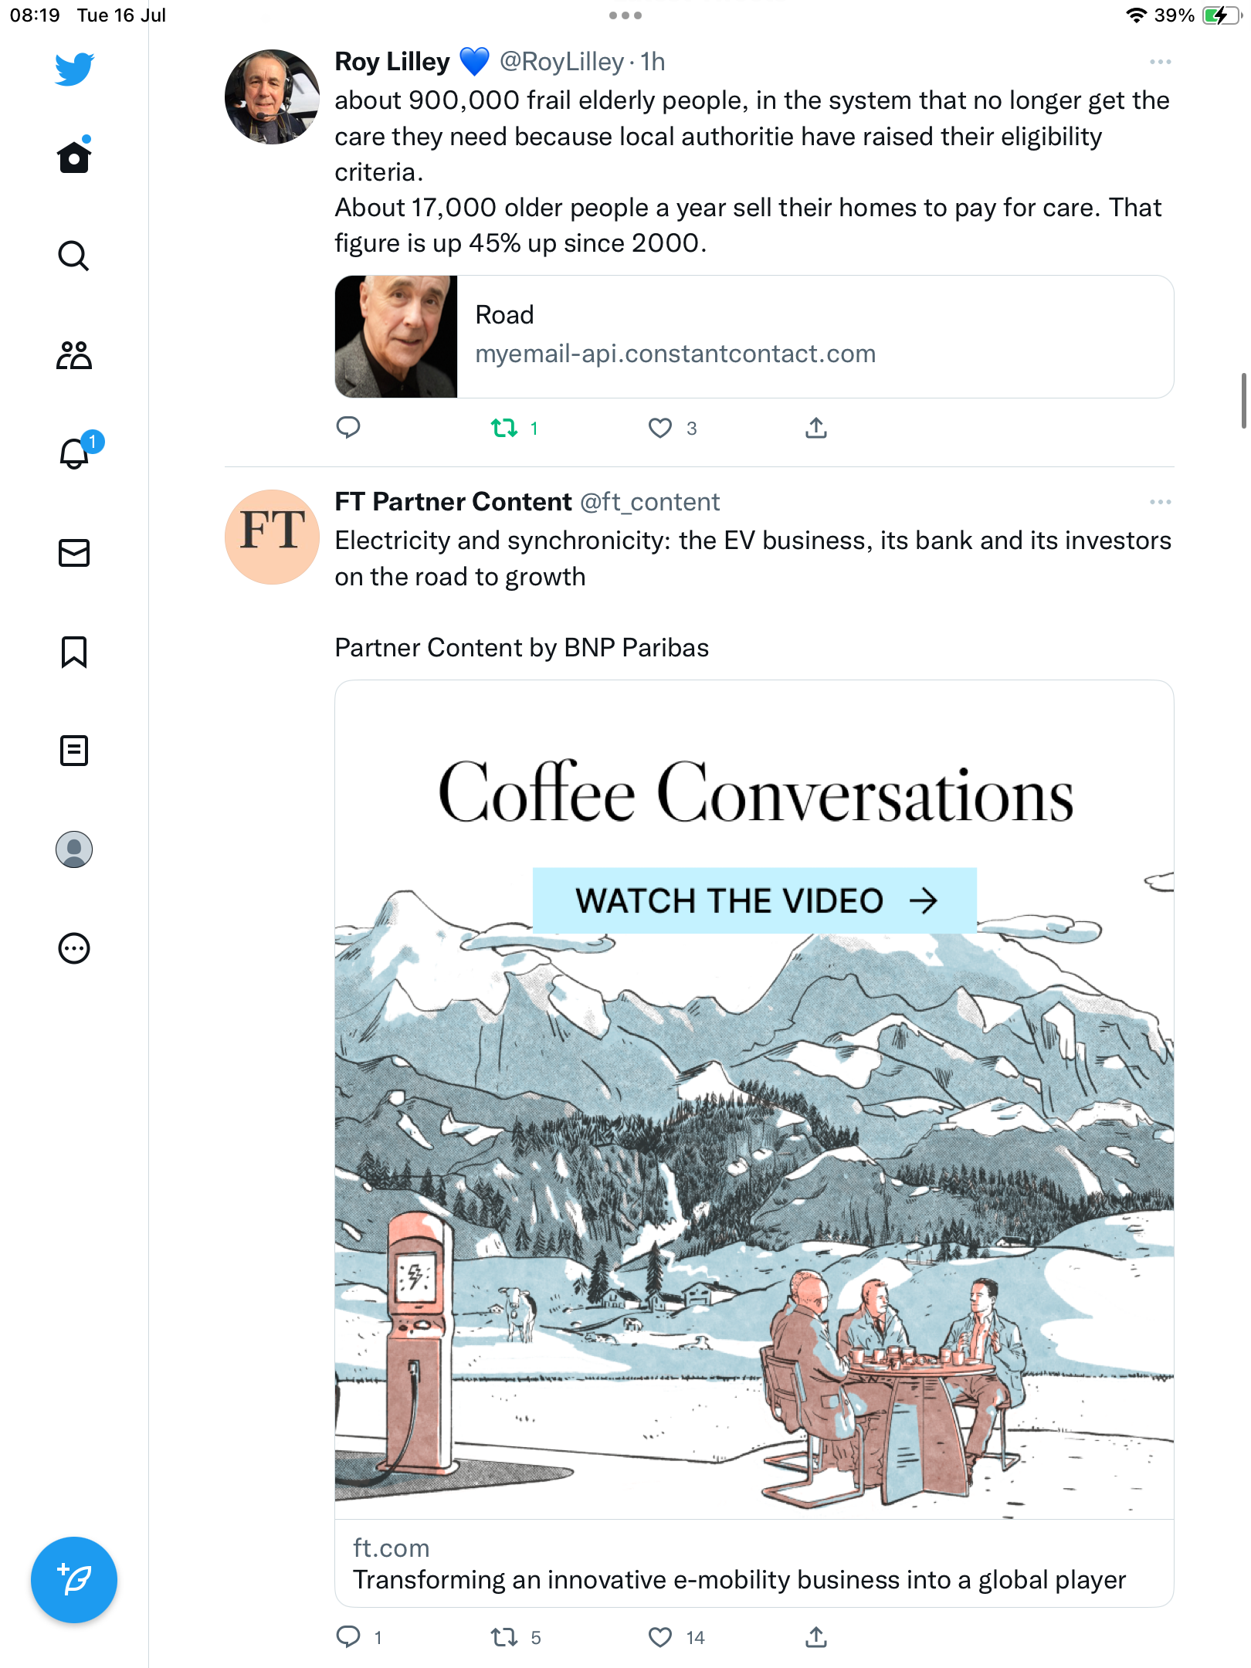The height and width of the screenshot is (1668, 1251).
Task: Open Bookmarks in the sidebar
Action: click(x=74, y=652)
